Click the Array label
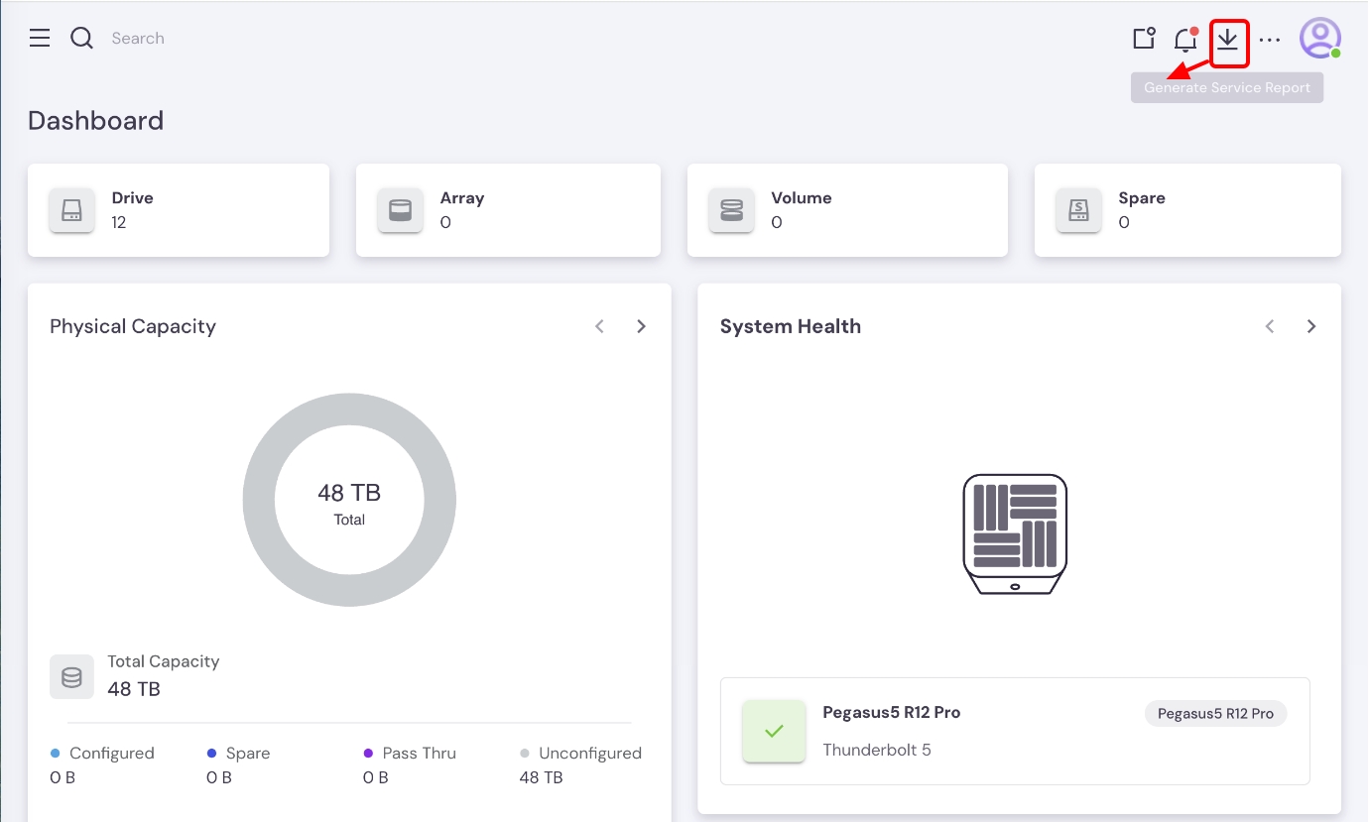The image size is (1370, 822). point(462,198)
